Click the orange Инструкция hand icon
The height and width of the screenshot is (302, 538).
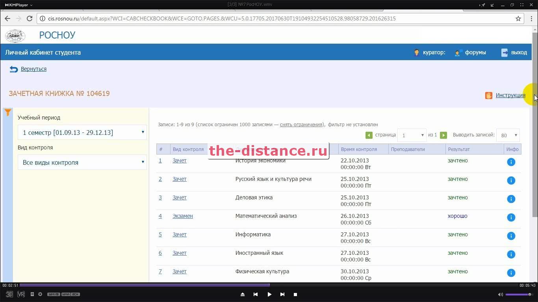pos(489,95)
